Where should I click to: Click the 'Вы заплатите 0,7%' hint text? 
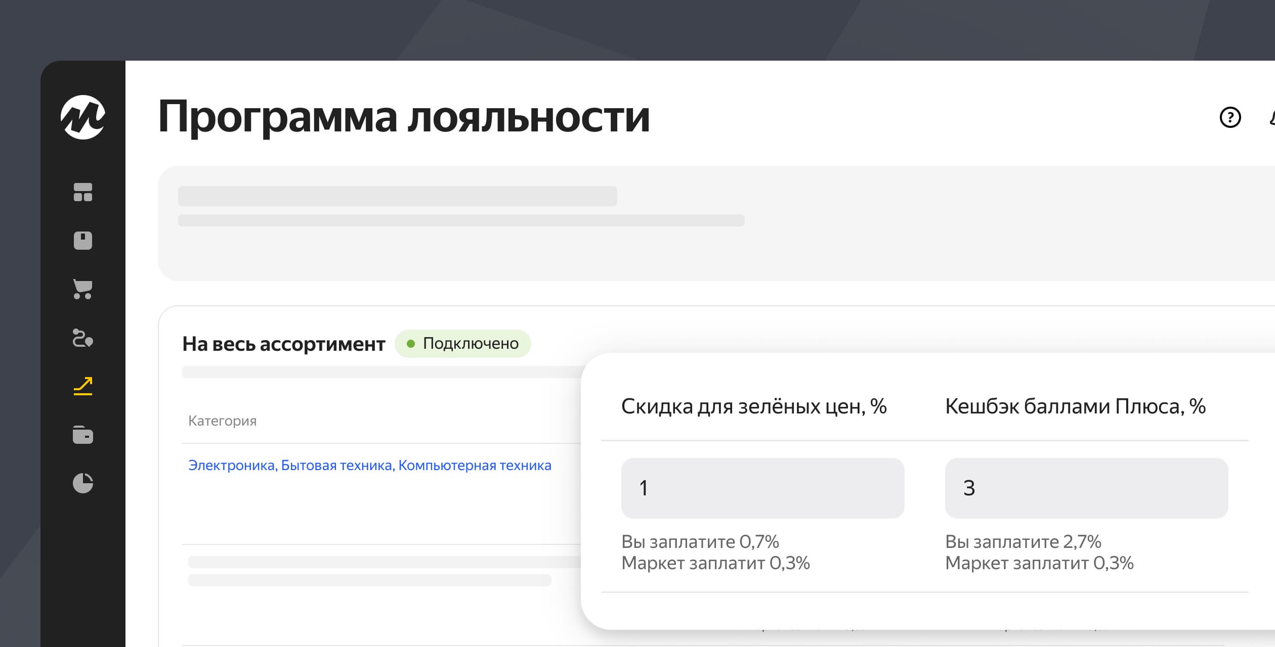tap(700, 542)
